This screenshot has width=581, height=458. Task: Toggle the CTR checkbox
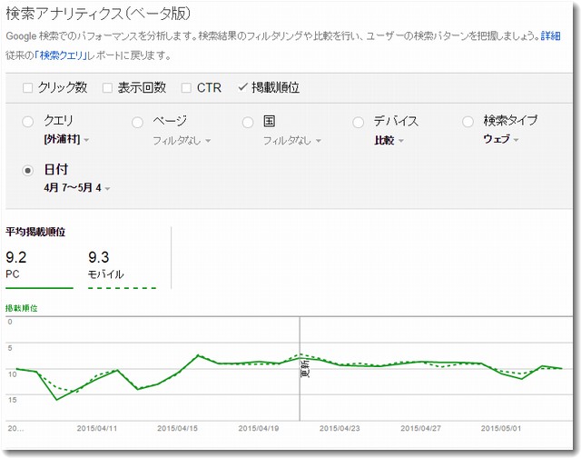[x=186, y=88]
